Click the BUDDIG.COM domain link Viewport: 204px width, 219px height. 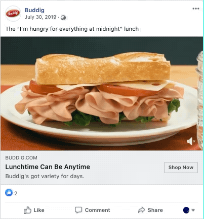pyautogui.click(x=21, y=158)
